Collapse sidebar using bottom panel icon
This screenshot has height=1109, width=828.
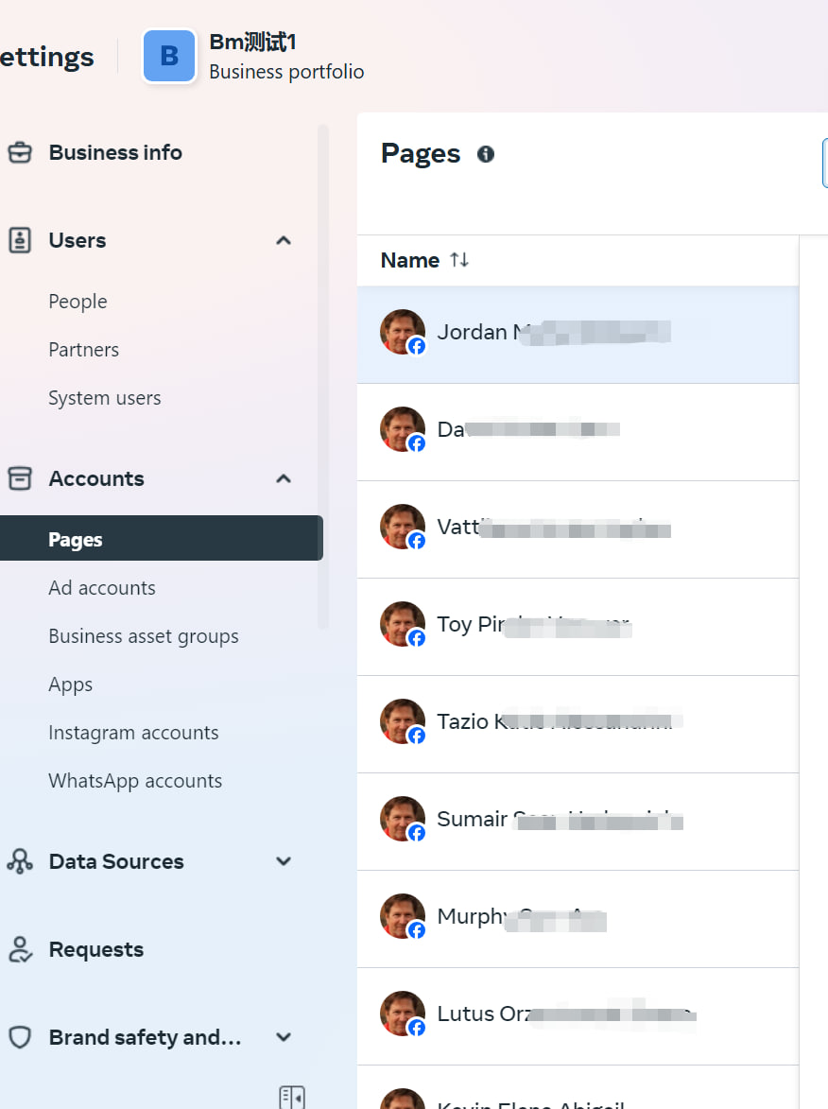(292, 1097)
